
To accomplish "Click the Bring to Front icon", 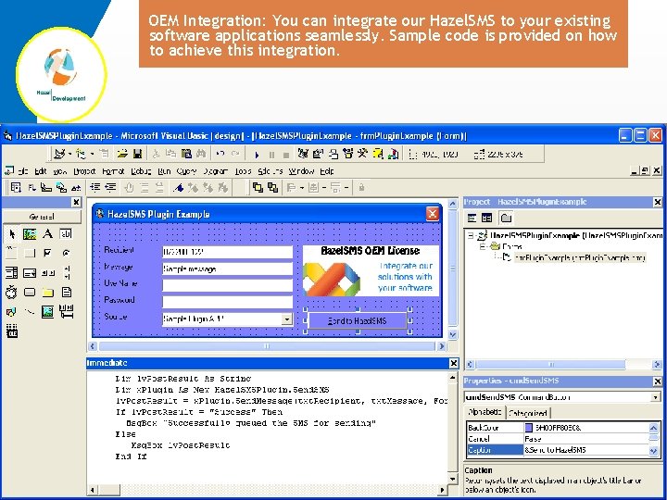I will [258, 187].
